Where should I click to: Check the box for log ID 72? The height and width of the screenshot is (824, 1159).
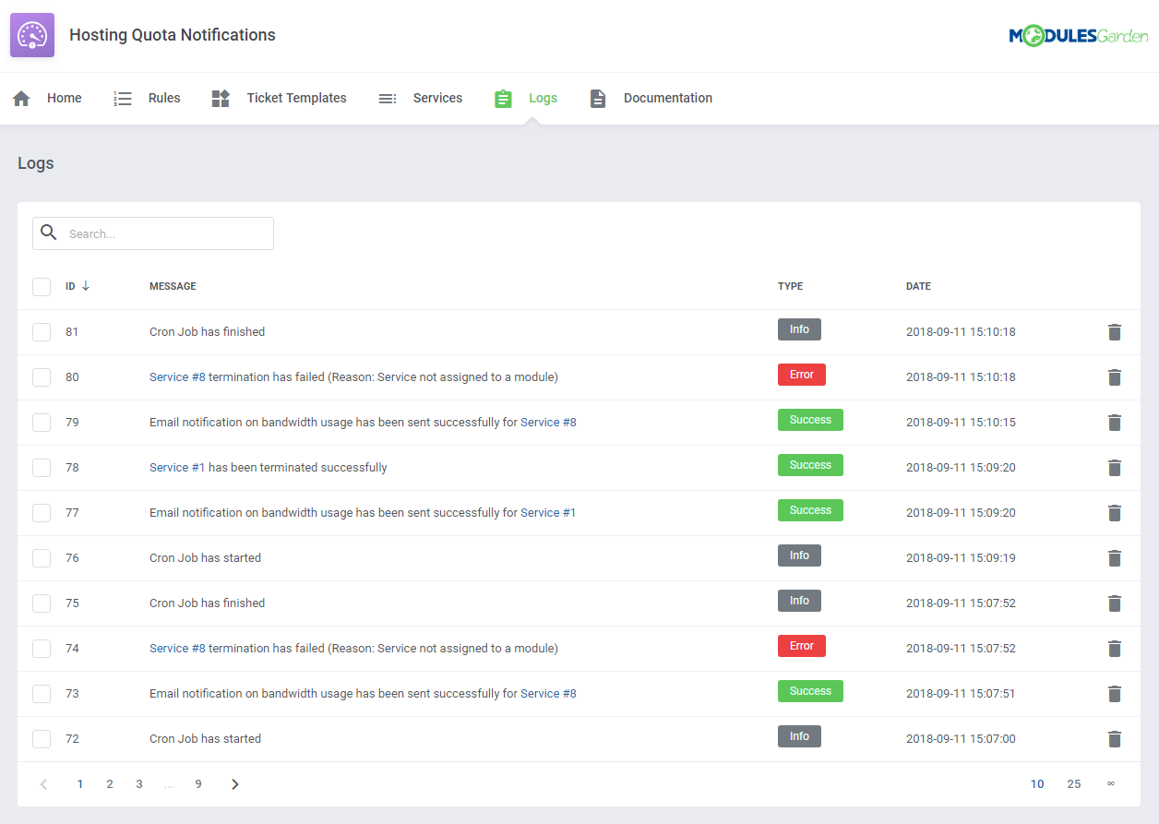click(x=42, y=739)
